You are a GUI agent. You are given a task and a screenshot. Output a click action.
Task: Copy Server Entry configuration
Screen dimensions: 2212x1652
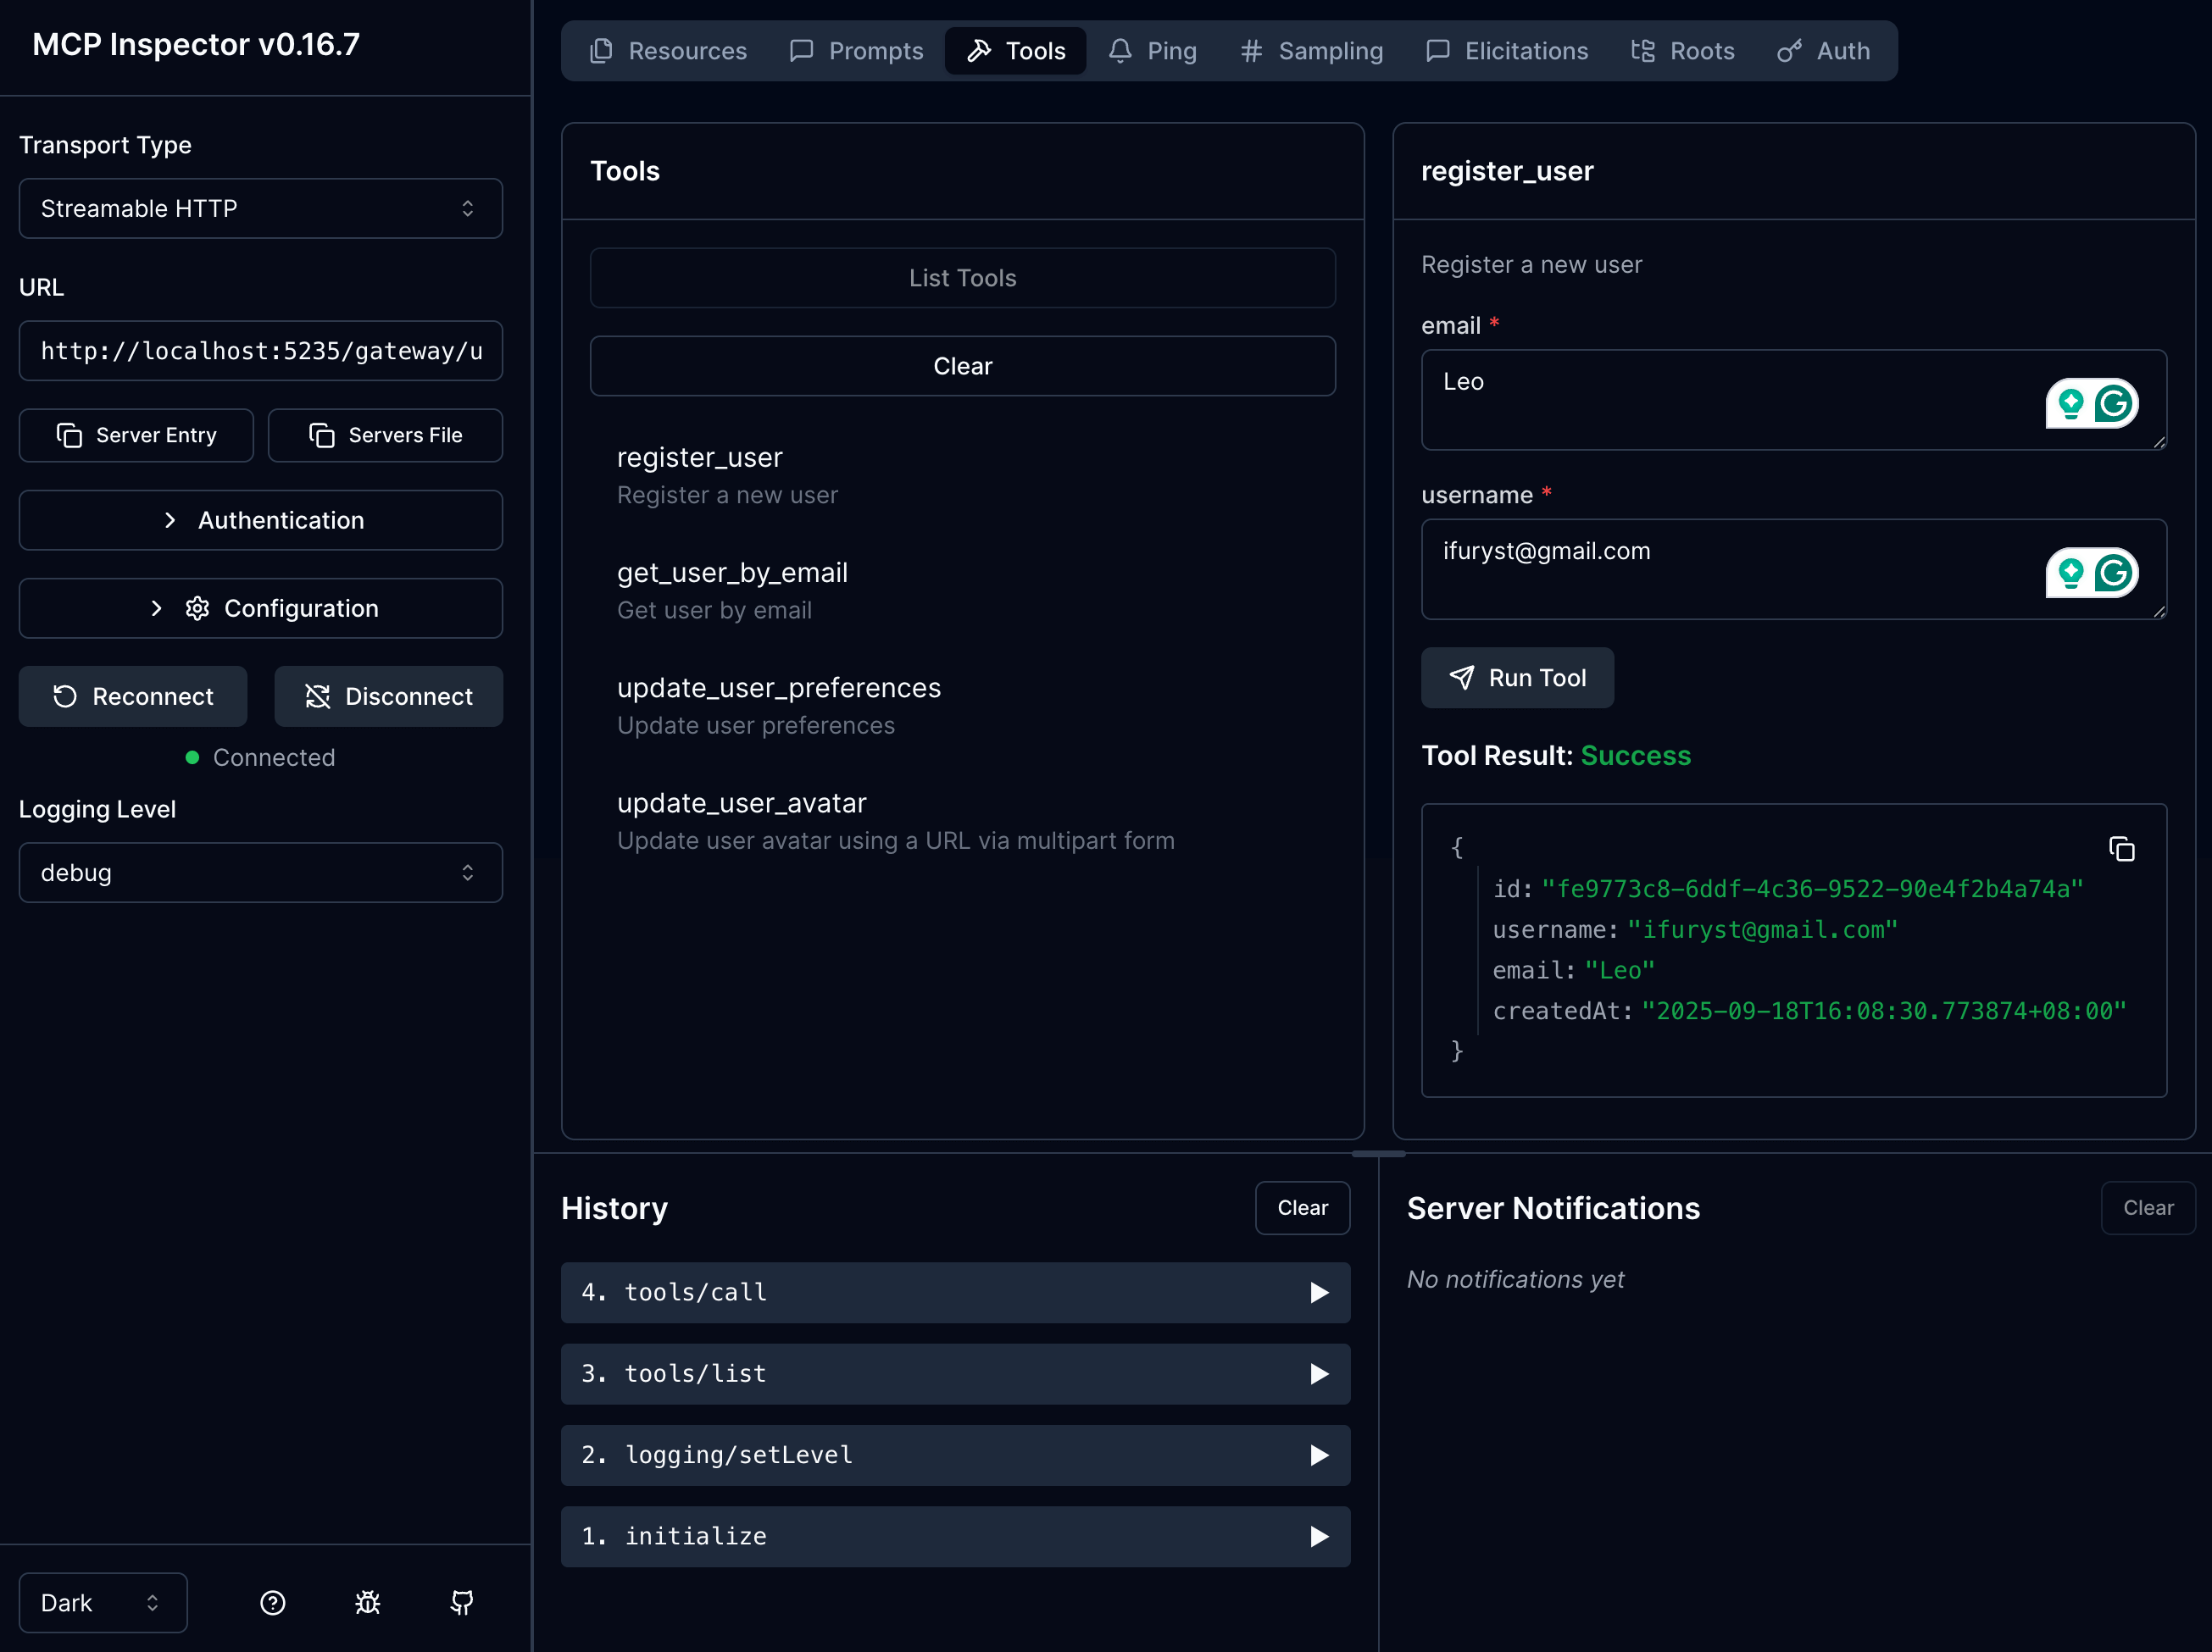pos(136,435)
